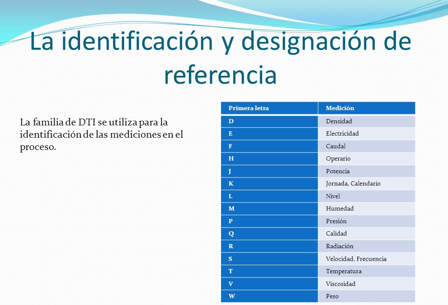Select the 'Nivel' cell
448x305 pixels.
tap(367, 196)
